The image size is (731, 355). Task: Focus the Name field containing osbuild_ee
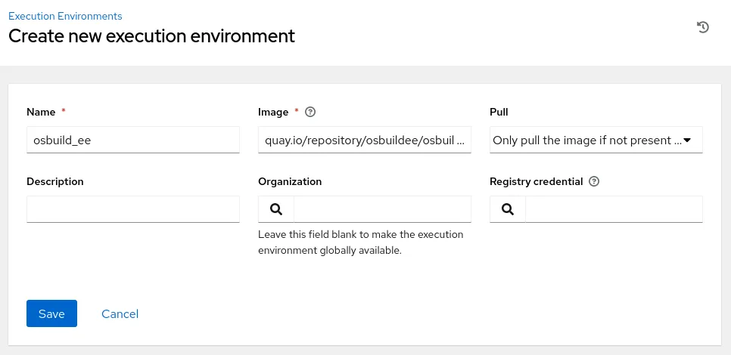point(133,140)
